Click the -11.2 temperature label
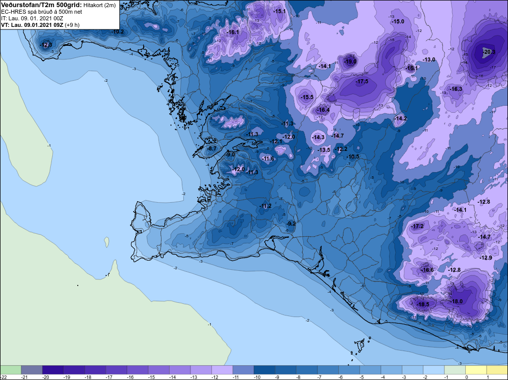508x380 pixels. click(x=265, y=206)
